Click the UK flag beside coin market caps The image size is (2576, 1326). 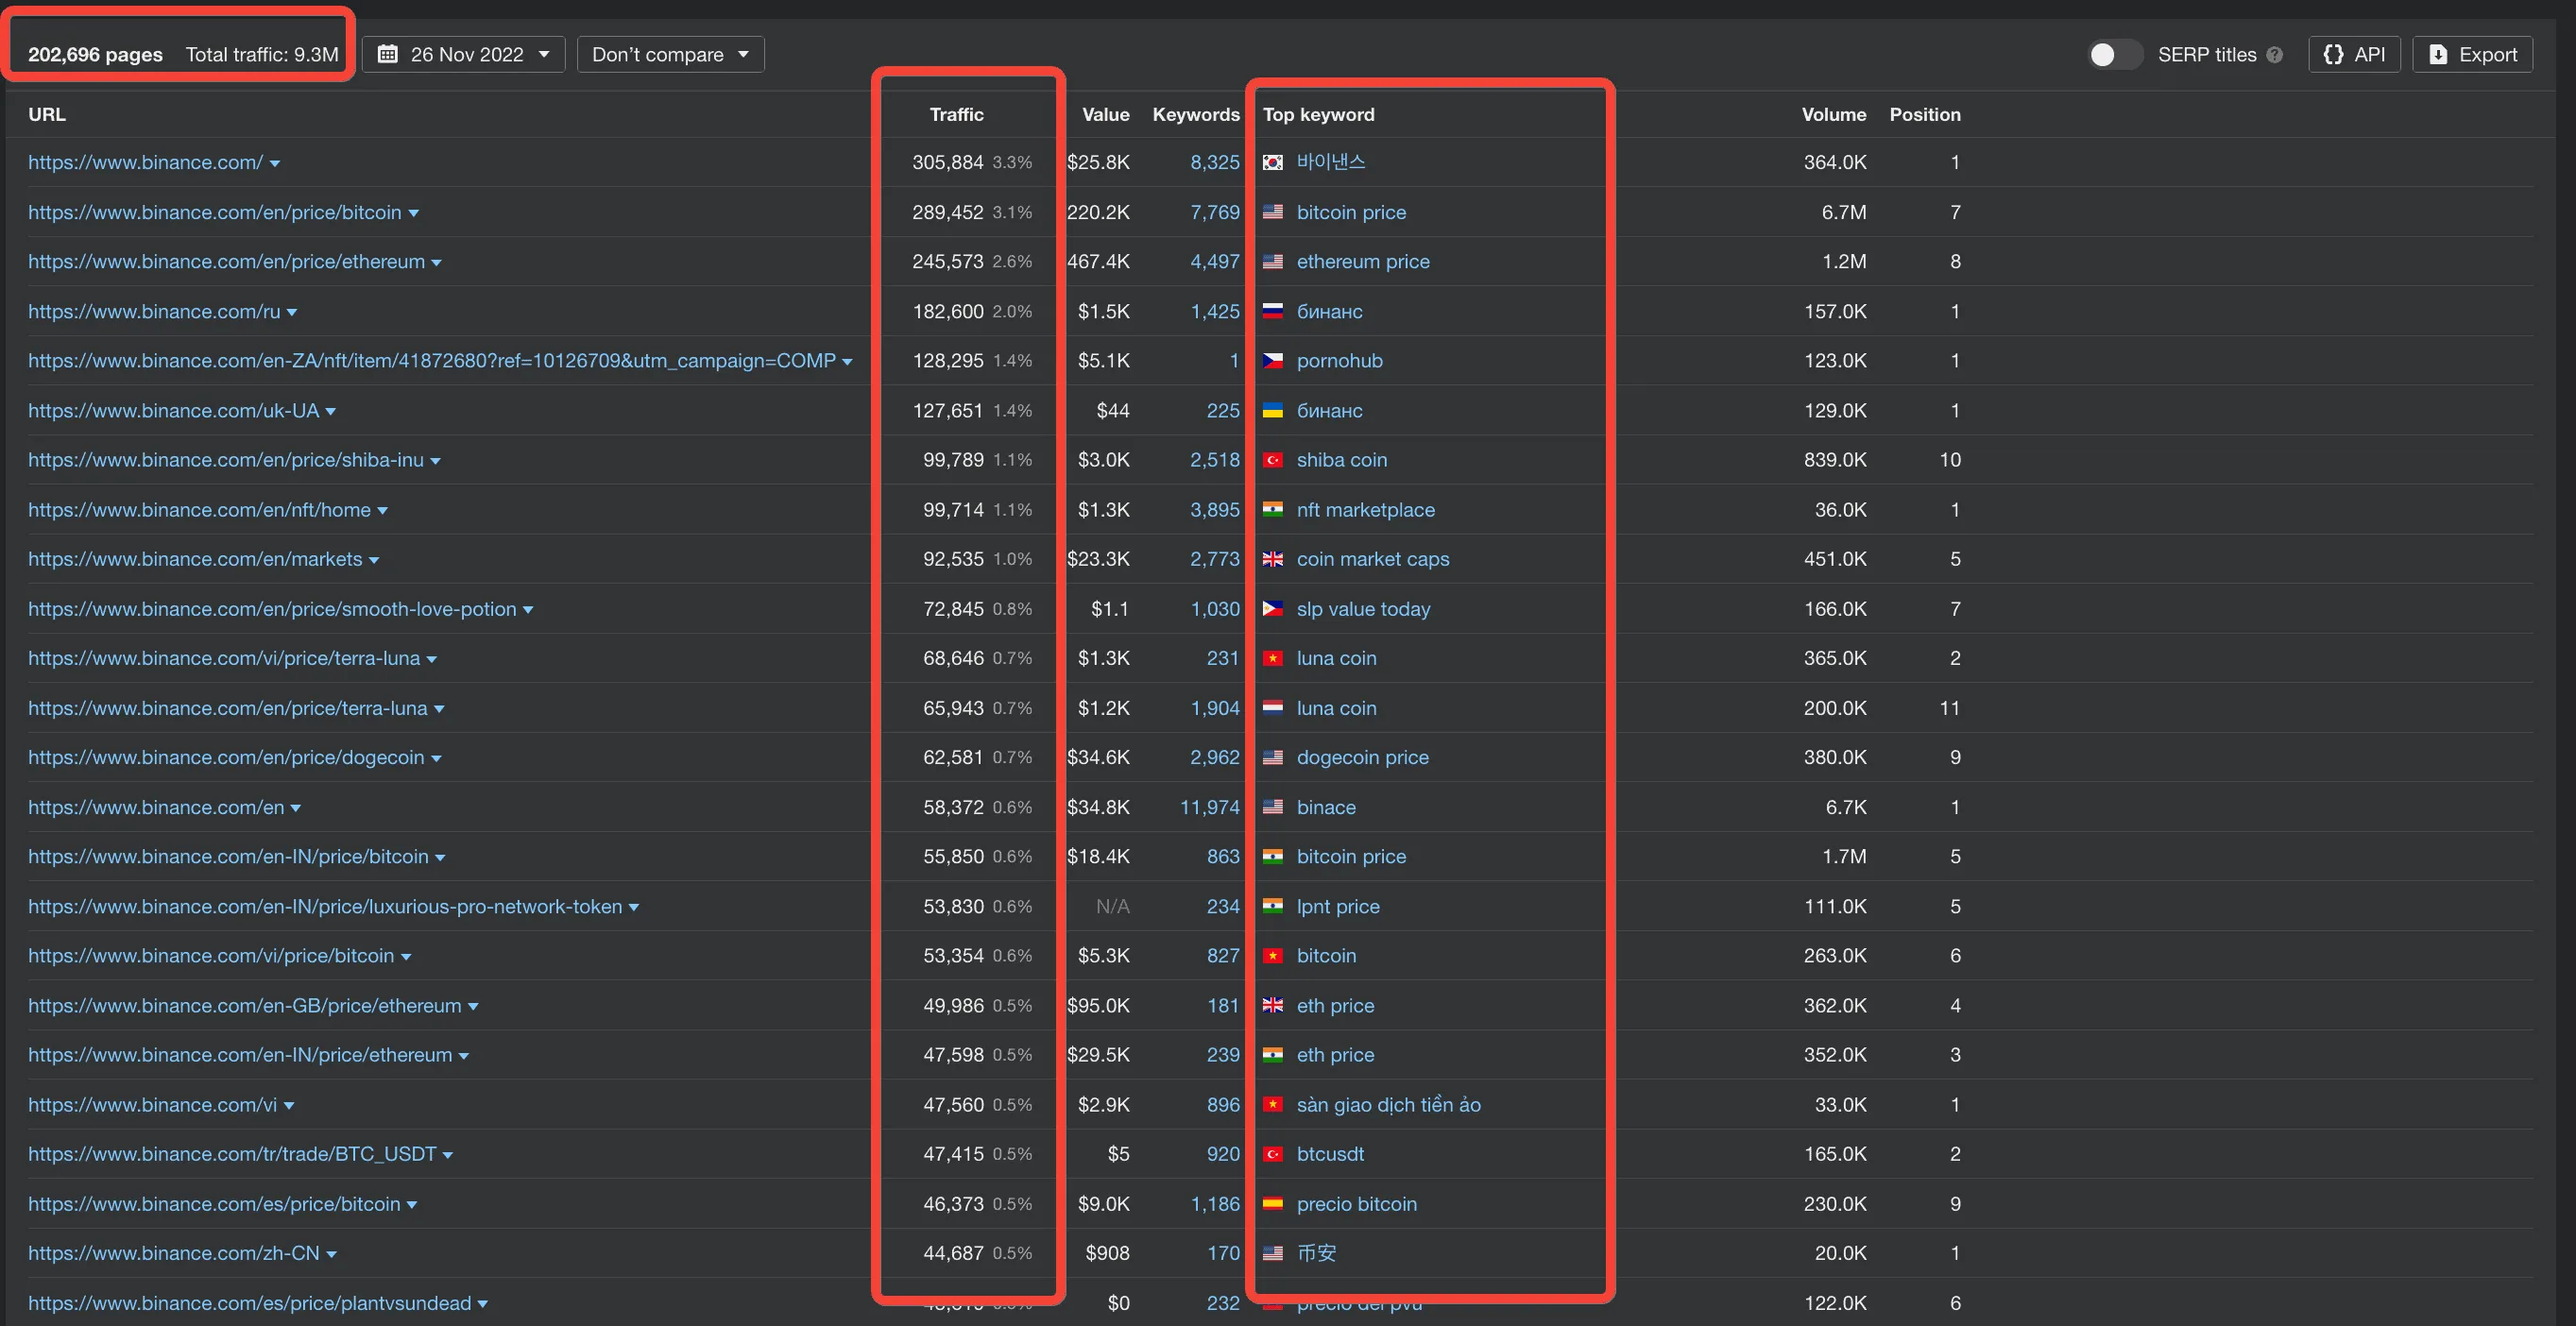pyautogui.click(x=1273, y=559)
